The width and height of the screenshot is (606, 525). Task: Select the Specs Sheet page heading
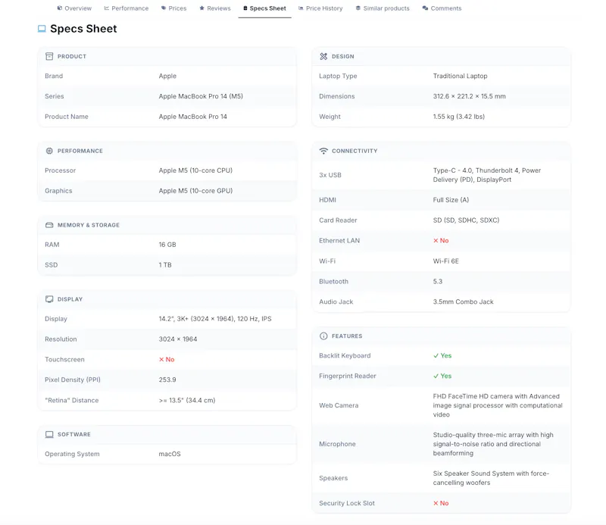pos(83,29)
